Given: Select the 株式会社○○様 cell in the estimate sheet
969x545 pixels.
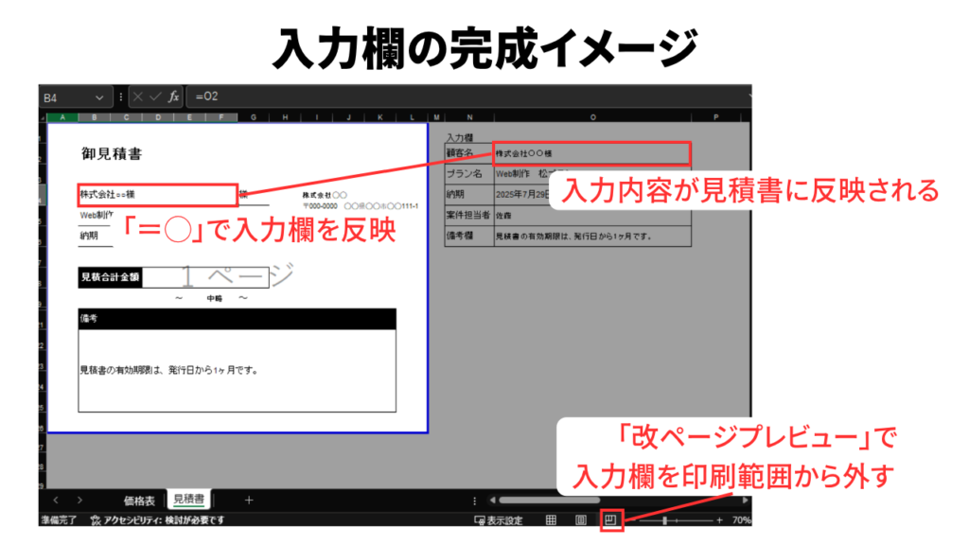Looking at the screenshot, I should click(x=158, y=195).
